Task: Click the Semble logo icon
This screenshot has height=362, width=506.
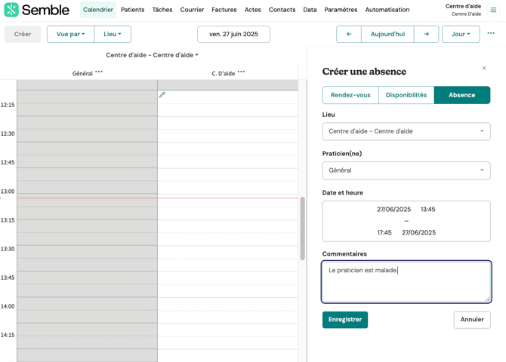Action: pos(11,10)
